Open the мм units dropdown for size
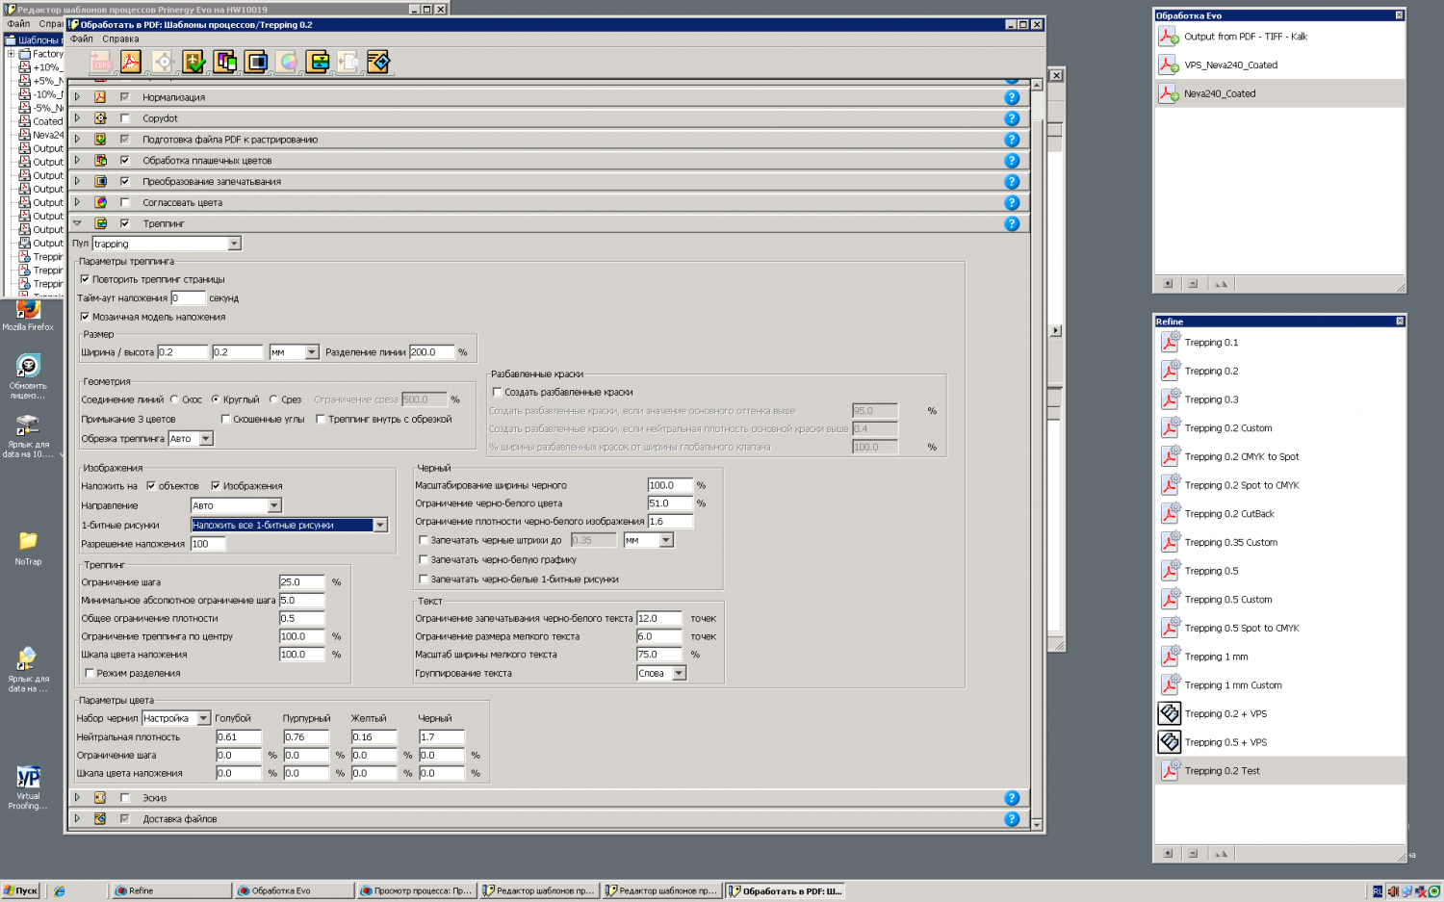 (312, 352)
